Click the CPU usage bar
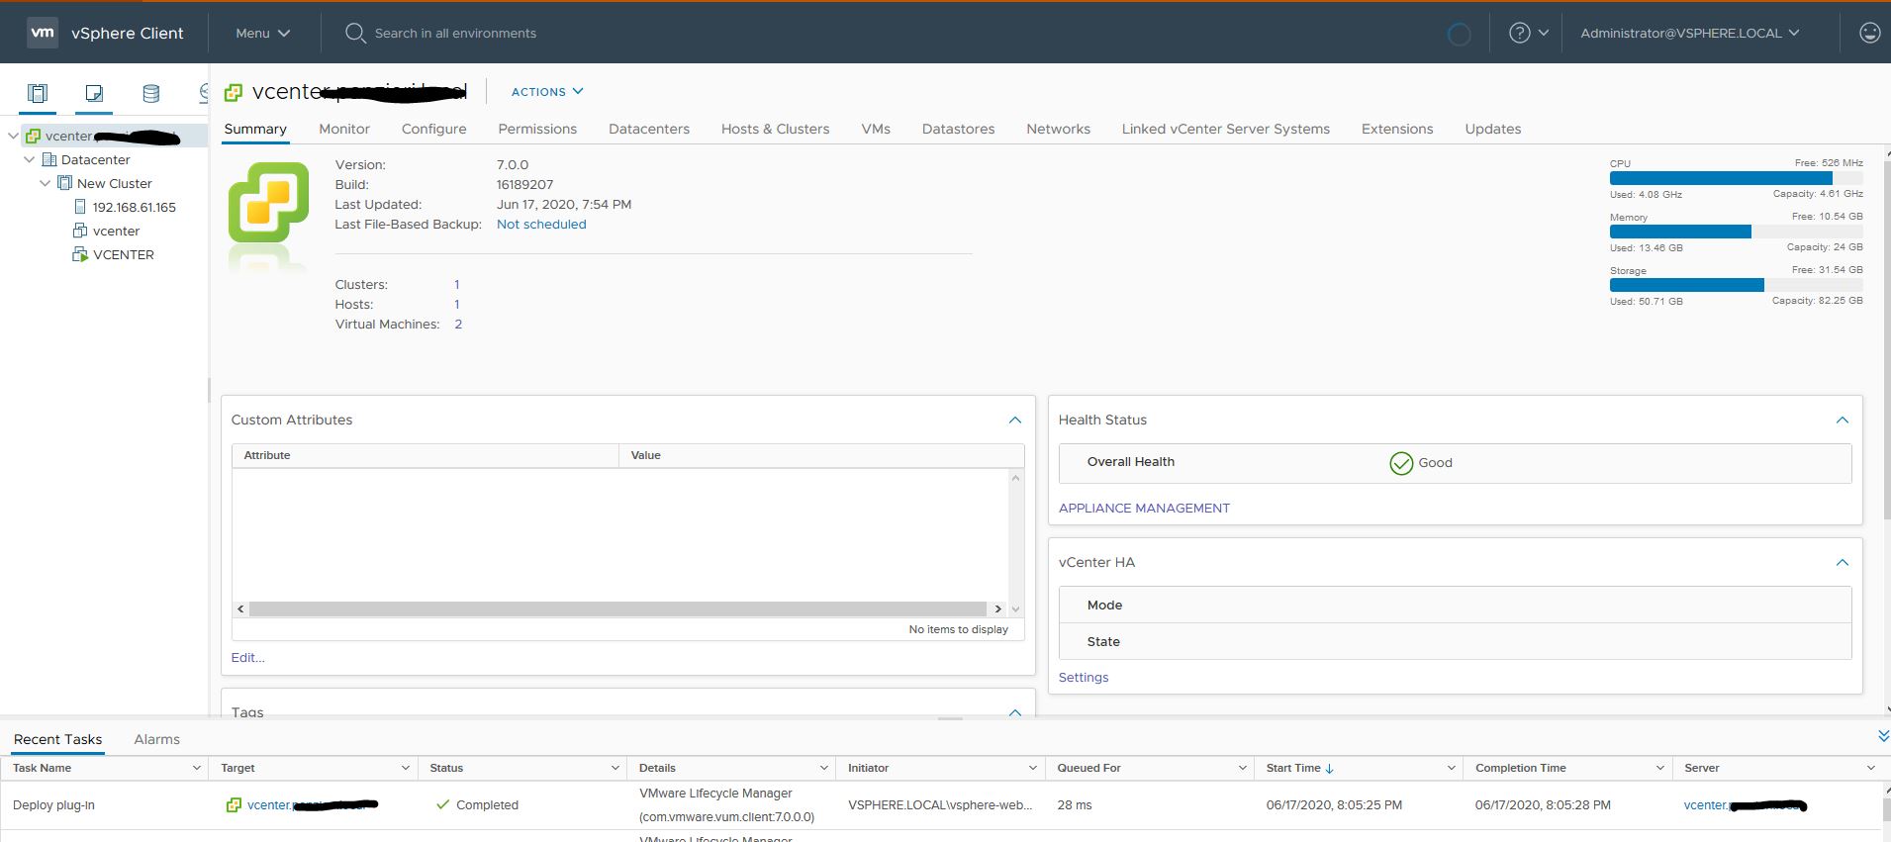Screen dimensions: 1891x842 (x=1736, y=179)
